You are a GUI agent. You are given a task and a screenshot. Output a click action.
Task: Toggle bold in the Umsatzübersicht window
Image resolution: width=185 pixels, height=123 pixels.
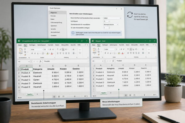[32, 54]
